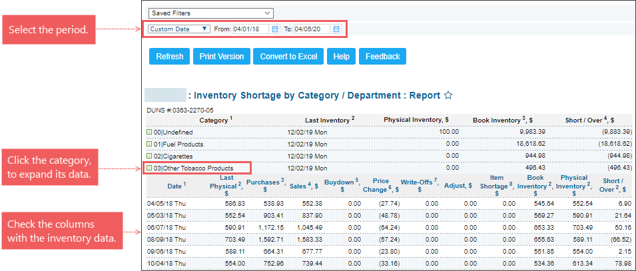
Task: Open the From date calendar picker
Action: (275, 29)
